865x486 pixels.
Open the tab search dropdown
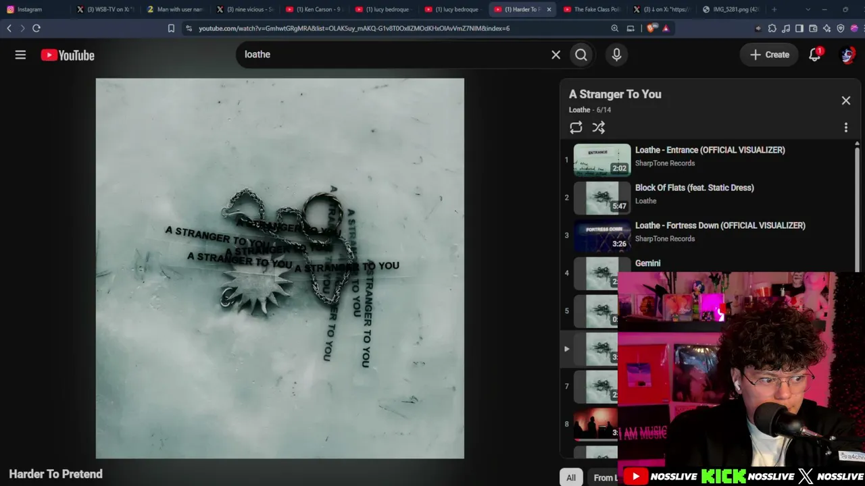[809, 9]
